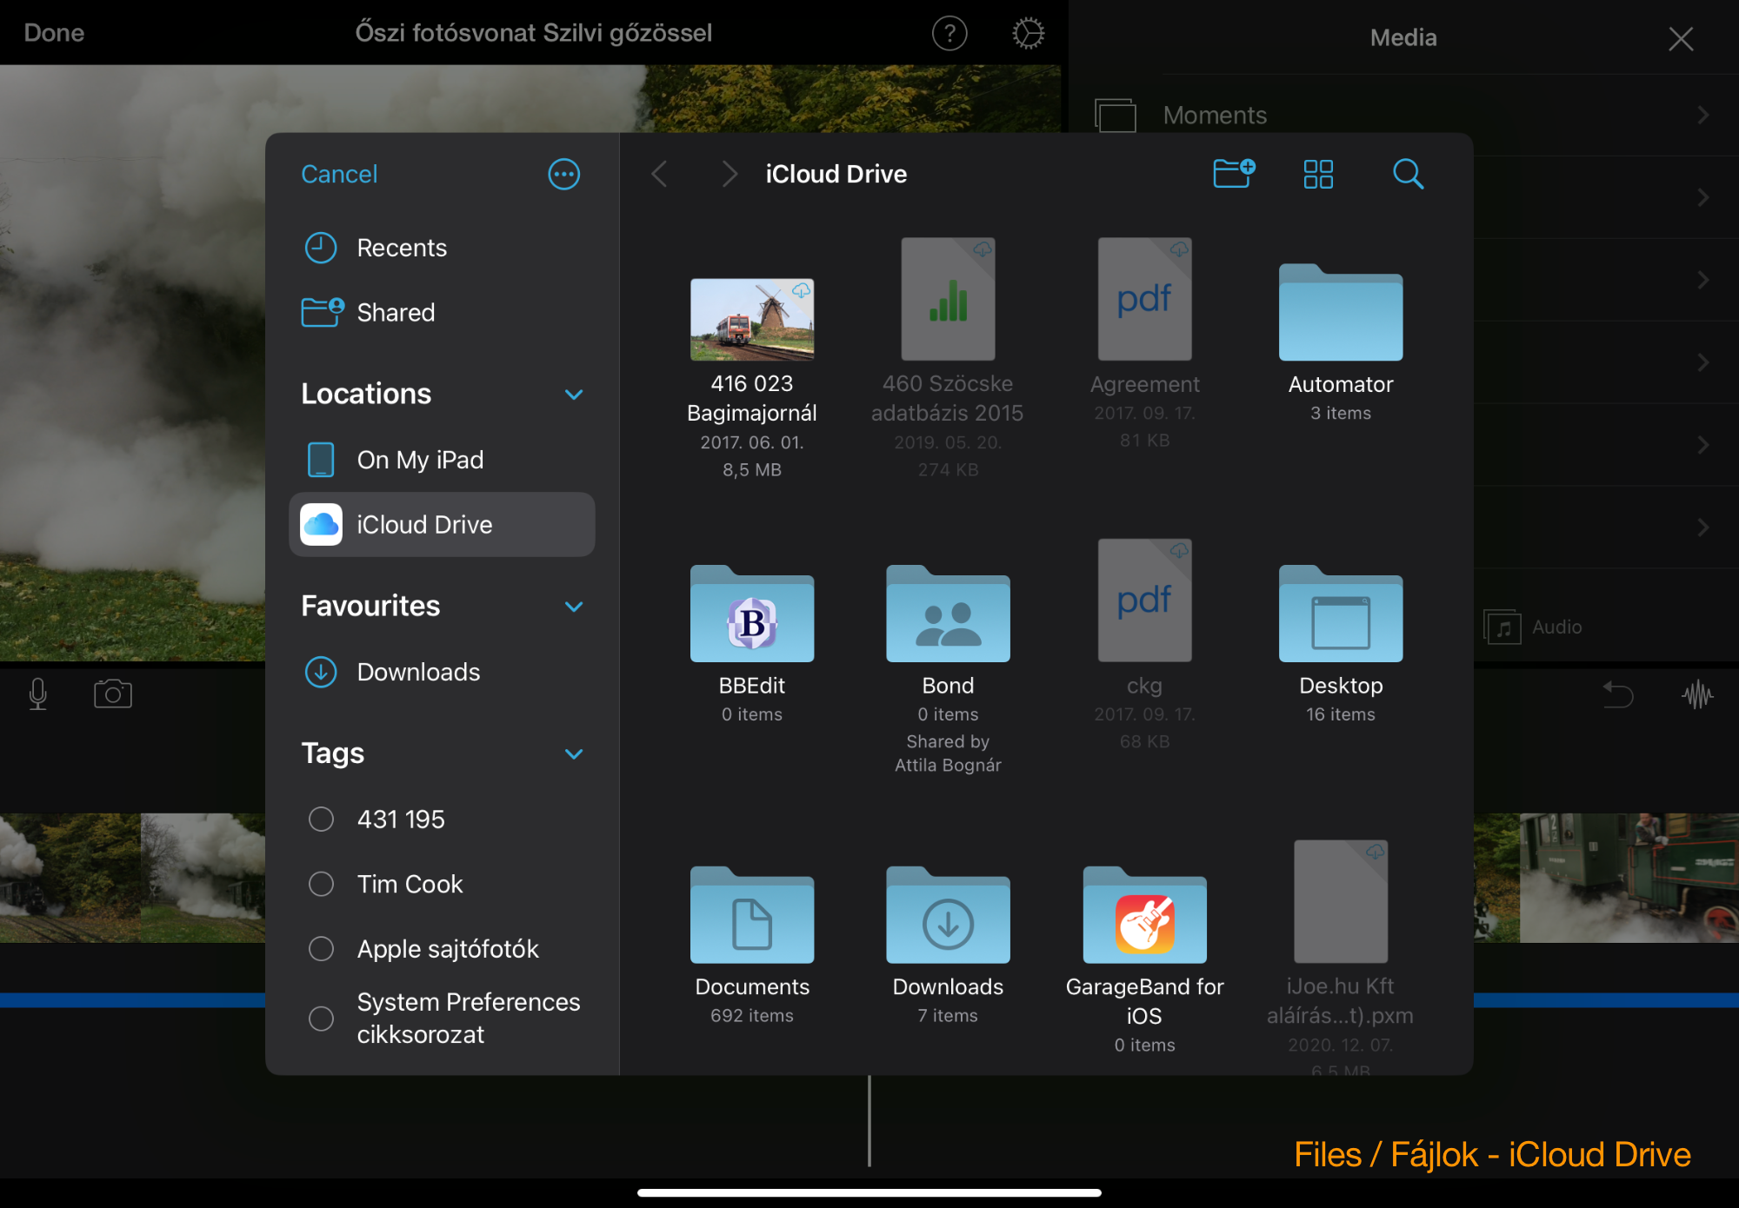Select the Tim Cook tag

click(443, 884)
